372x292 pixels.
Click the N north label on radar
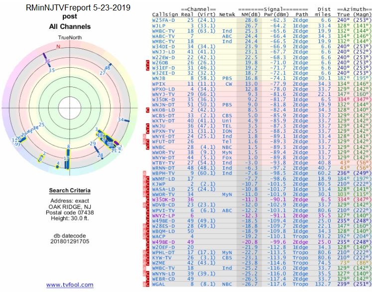pyautogui.click(x=58, y=47)
